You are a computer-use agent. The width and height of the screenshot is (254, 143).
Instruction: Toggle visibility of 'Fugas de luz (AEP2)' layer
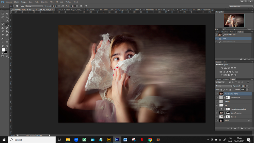tap(217, 94)
